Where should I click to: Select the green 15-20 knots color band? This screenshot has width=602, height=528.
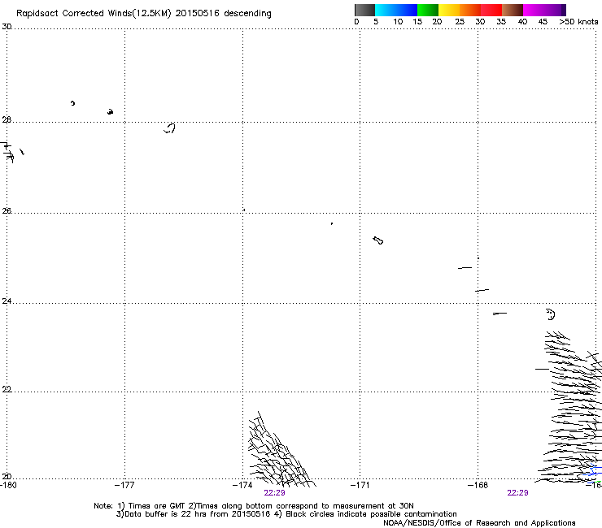click(x=428, y=10)
